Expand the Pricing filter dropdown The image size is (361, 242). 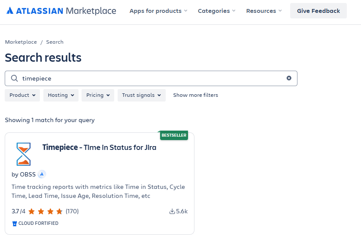(x=98, y=95)
